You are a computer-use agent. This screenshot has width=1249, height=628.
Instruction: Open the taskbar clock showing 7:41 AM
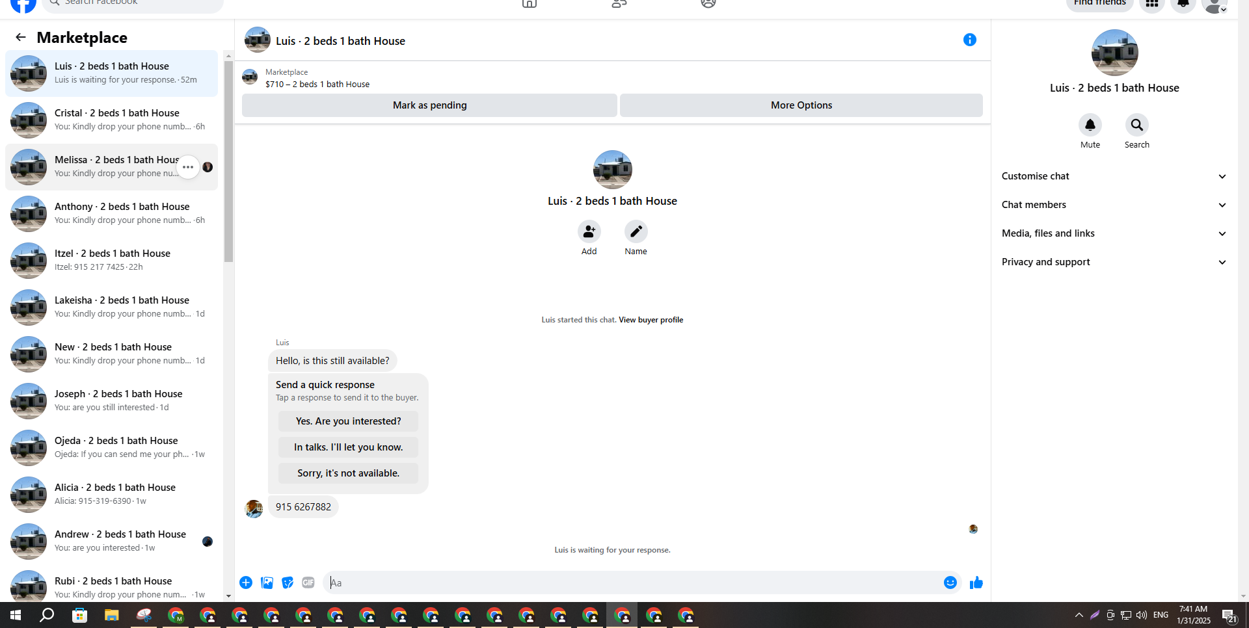(1193, 615)
